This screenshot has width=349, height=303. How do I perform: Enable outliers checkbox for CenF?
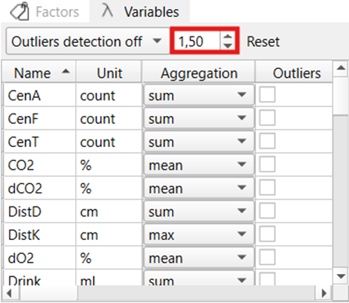pos(267,117)
